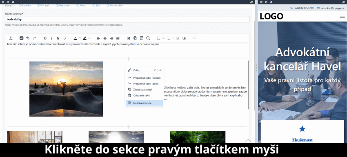Screen dimensions: 347x157
Task: Center align the text
Action: tap(105, 38)
